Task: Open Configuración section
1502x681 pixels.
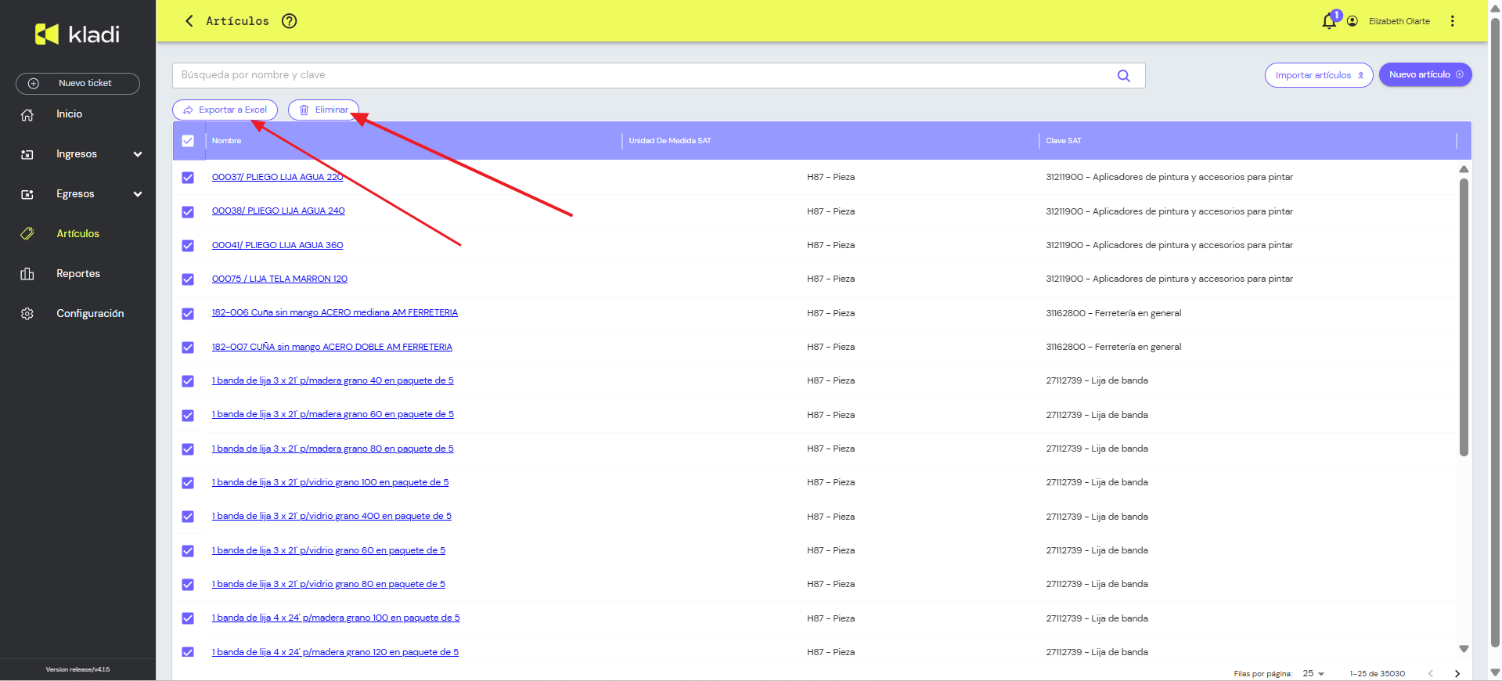Action: pyautogui.click(x=90, y=313)
